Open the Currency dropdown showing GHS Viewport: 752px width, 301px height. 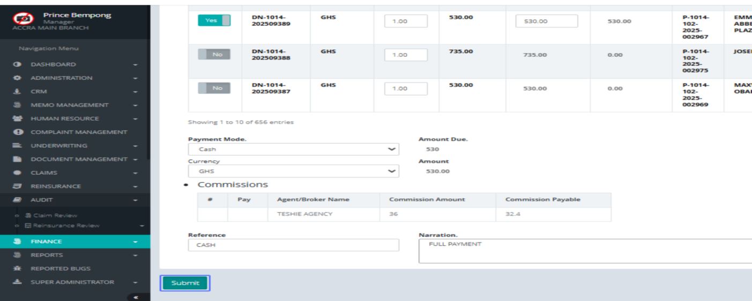pyautogui.click(x=293, y=171)
